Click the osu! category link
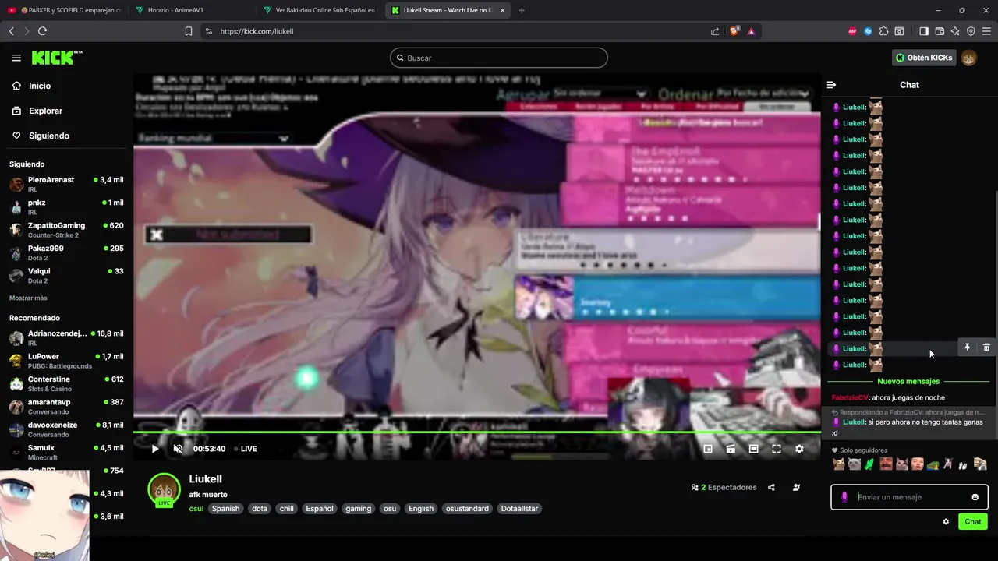This screenshot has height=561, width=998. click(196, 509)
